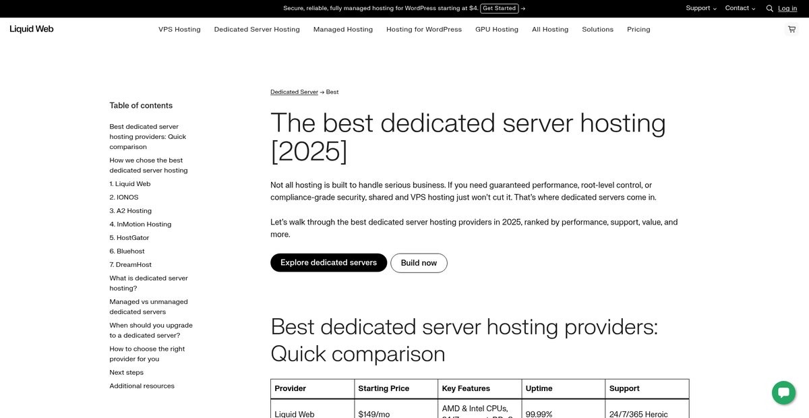The height and width of the screenshot is (418, 809).
Task: Click the page title heading text
Action: (x=468, y=138)
